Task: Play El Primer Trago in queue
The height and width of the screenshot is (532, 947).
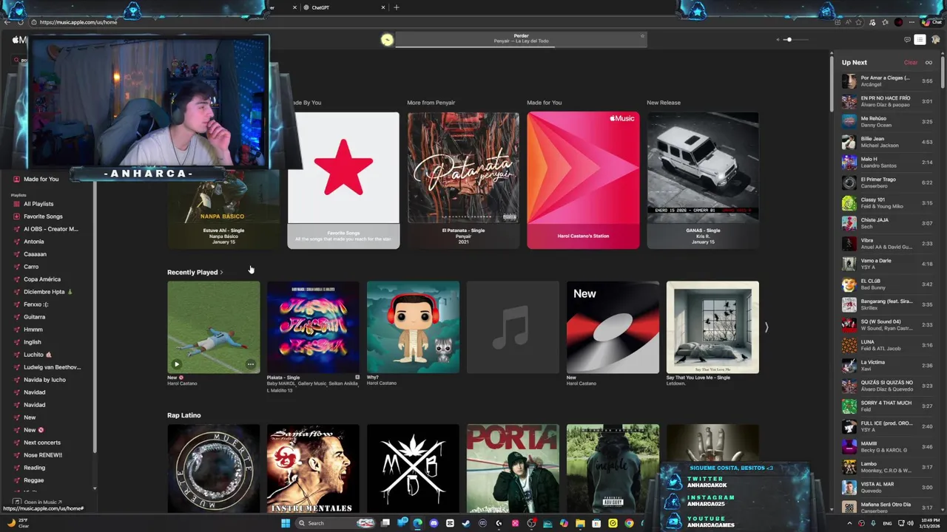Action: pyautogui.click(x=886, y=183)
